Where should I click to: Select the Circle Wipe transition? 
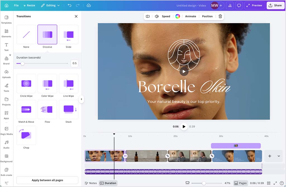26,83
